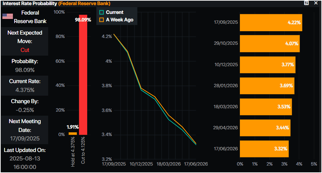Select the 10/12/2025 3.77% bar

(268, 65)
